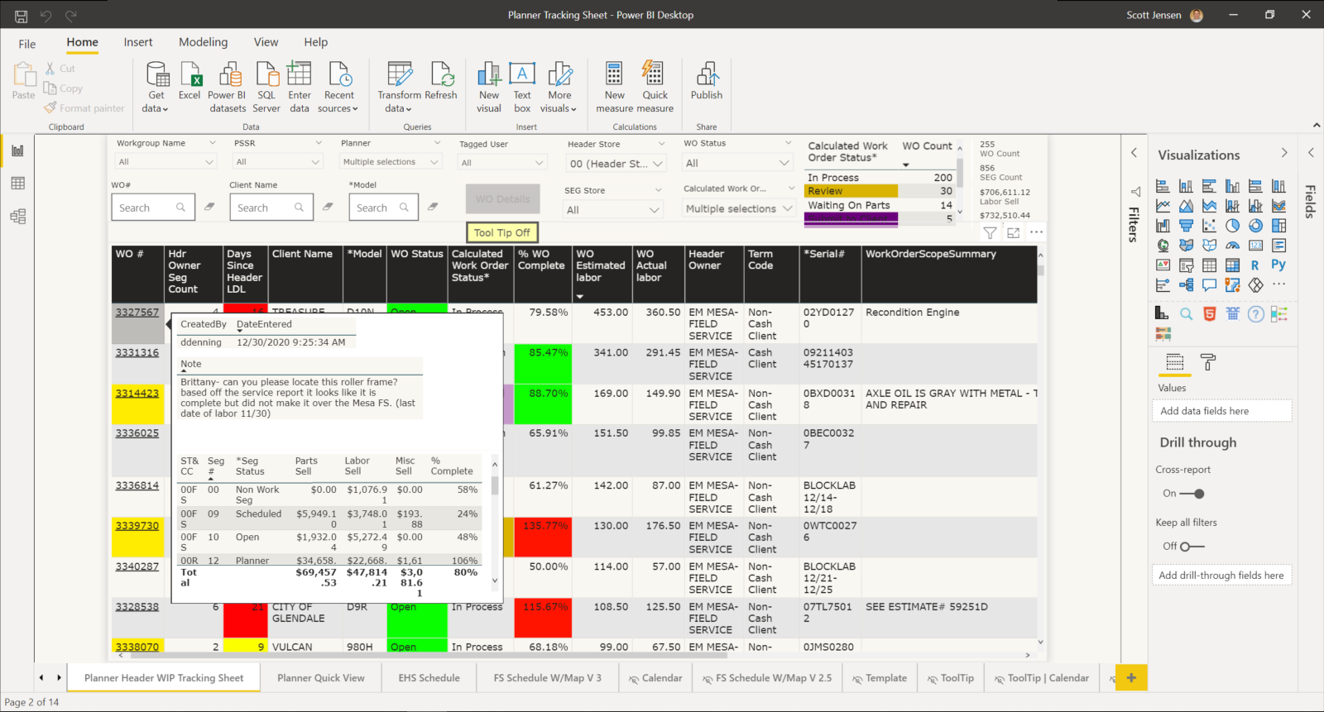Switch to Data view in left sidebar
1324x712 pixels.
(17, 184)
